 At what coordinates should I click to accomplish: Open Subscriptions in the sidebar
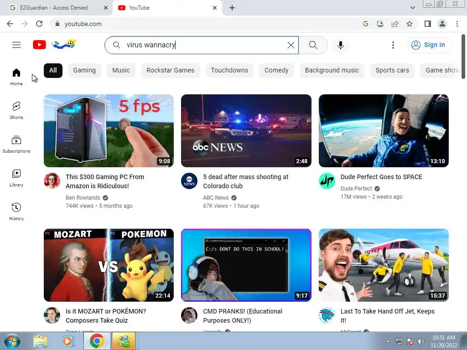(x=16, y=144)
